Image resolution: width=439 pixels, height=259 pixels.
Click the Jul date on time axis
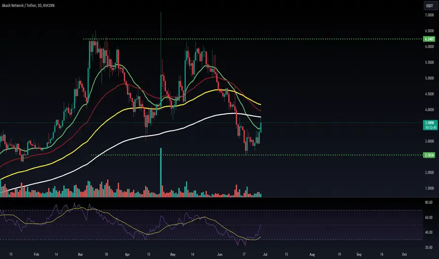tap(265, 254)
